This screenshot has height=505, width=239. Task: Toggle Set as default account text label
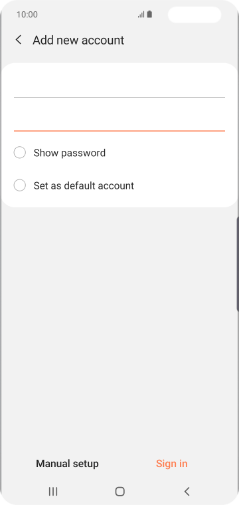tap(84, 186)
